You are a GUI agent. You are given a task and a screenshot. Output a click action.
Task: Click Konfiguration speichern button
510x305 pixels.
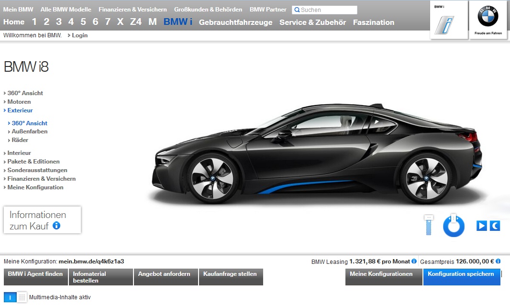[x=461, y=274]
